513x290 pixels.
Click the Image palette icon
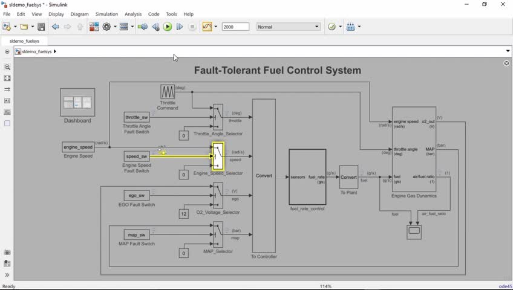pos(7,112)
